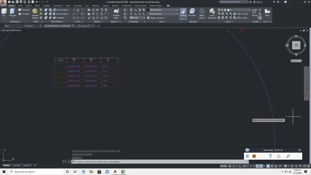Open the Start drawing tab
This screenshot has width=311, height=175.
click(7, 26)
